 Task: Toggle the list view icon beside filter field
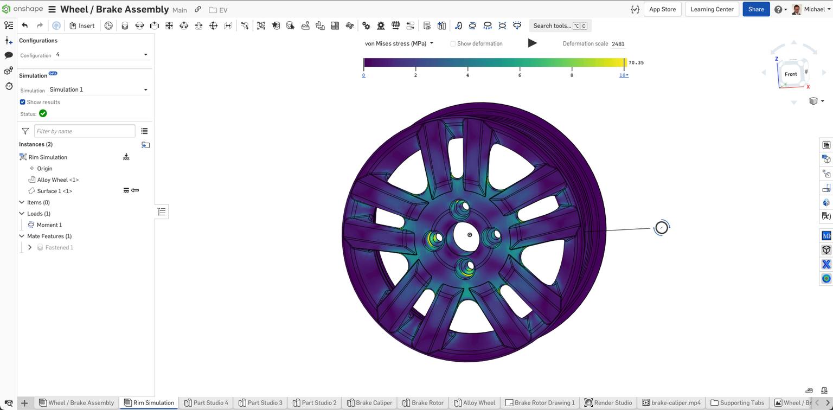(x=144, y=131)
